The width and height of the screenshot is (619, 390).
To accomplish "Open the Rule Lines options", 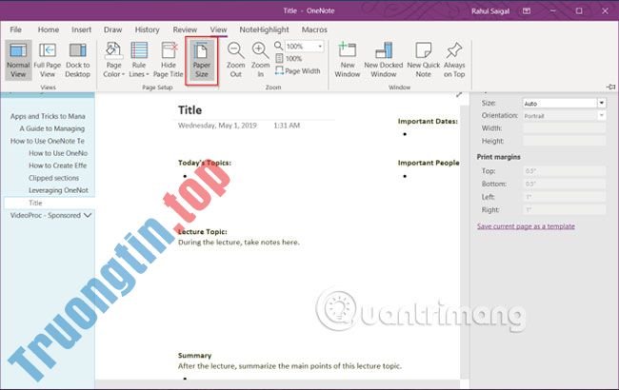I will [139, 60].
